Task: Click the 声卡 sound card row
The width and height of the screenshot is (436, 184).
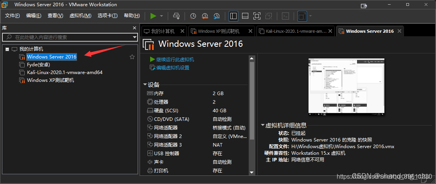Action: pos(197,162)
